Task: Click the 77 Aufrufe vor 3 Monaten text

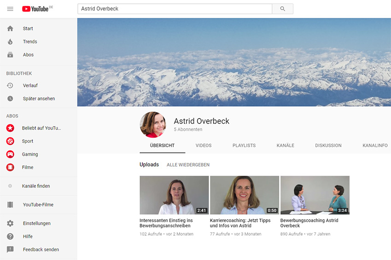Action: pyautogui.click(x=236, y=234)
